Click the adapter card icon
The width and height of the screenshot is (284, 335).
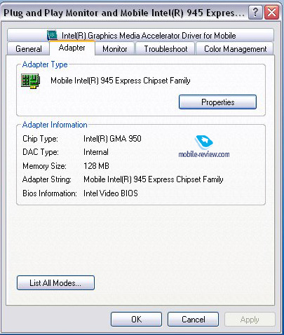tap(31, 81)
